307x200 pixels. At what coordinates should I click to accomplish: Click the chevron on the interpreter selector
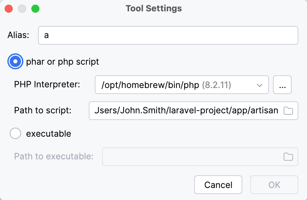point(260,85)
